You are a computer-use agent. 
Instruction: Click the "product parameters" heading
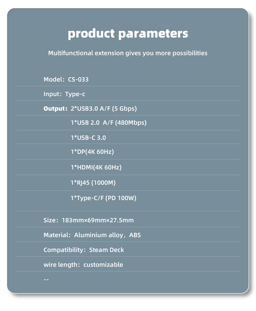point(128,34)
